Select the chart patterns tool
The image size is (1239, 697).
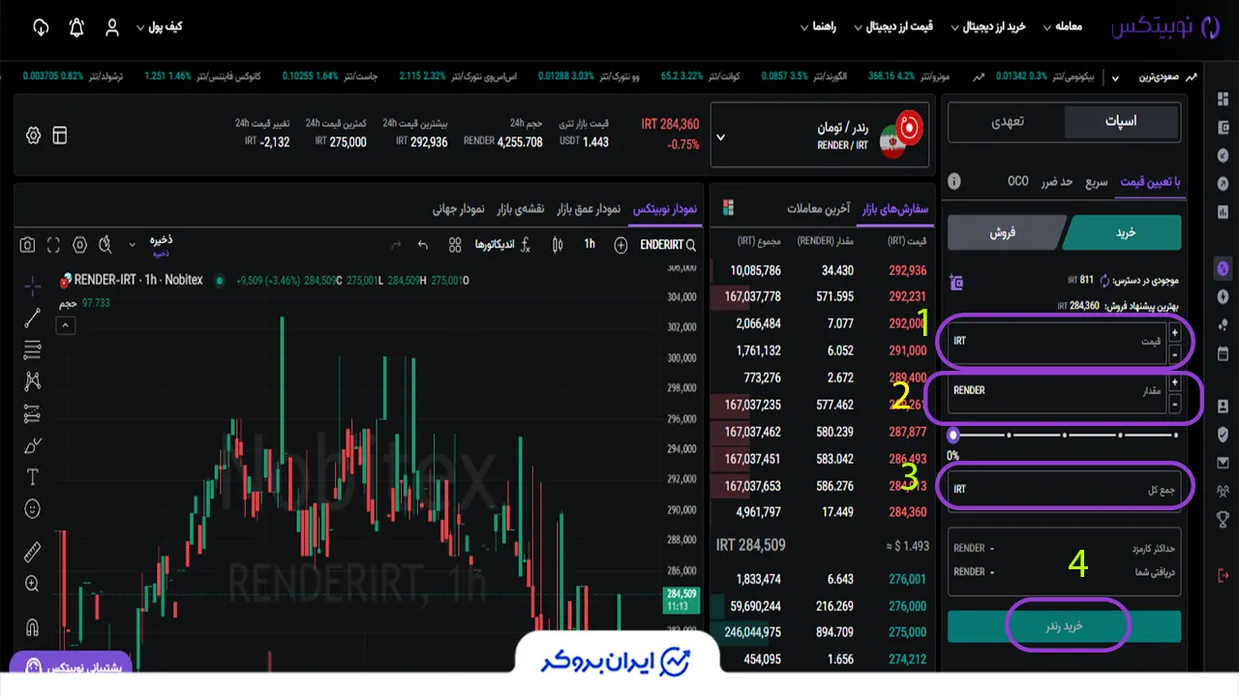(33, 380)
